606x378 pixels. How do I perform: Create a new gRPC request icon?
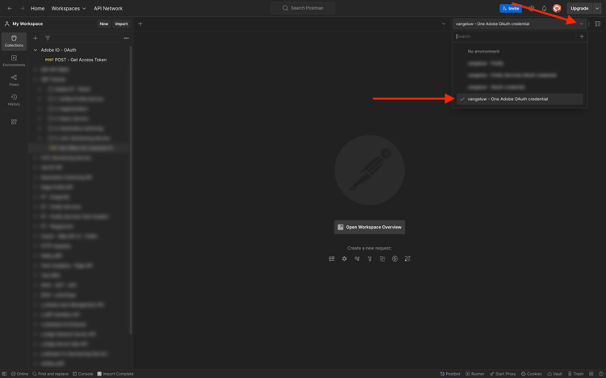[x=369, y=258]
